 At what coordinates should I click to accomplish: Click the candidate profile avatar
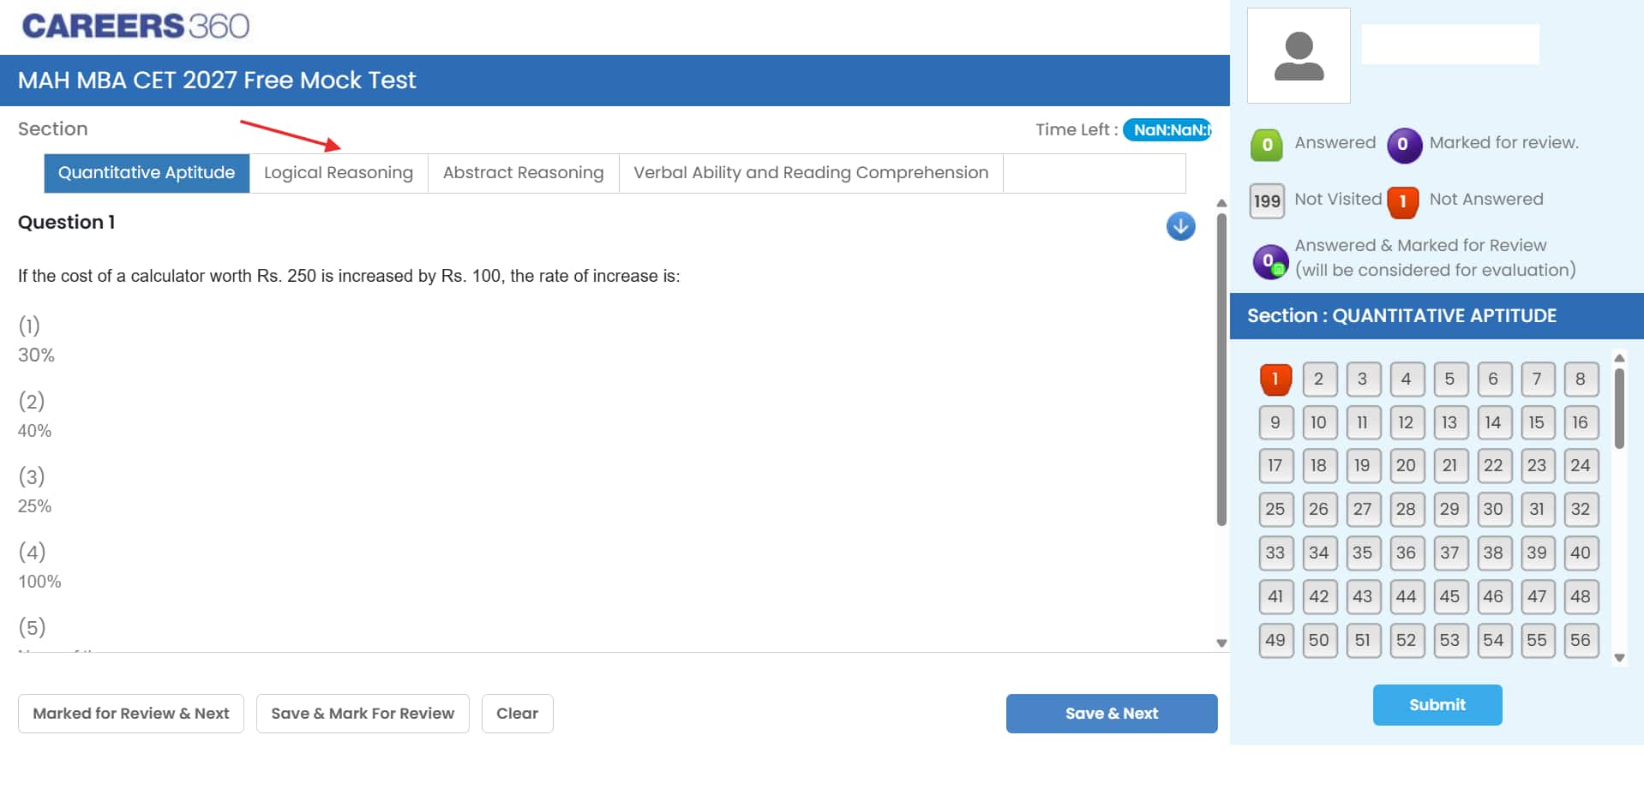(x=1299, y=56)
